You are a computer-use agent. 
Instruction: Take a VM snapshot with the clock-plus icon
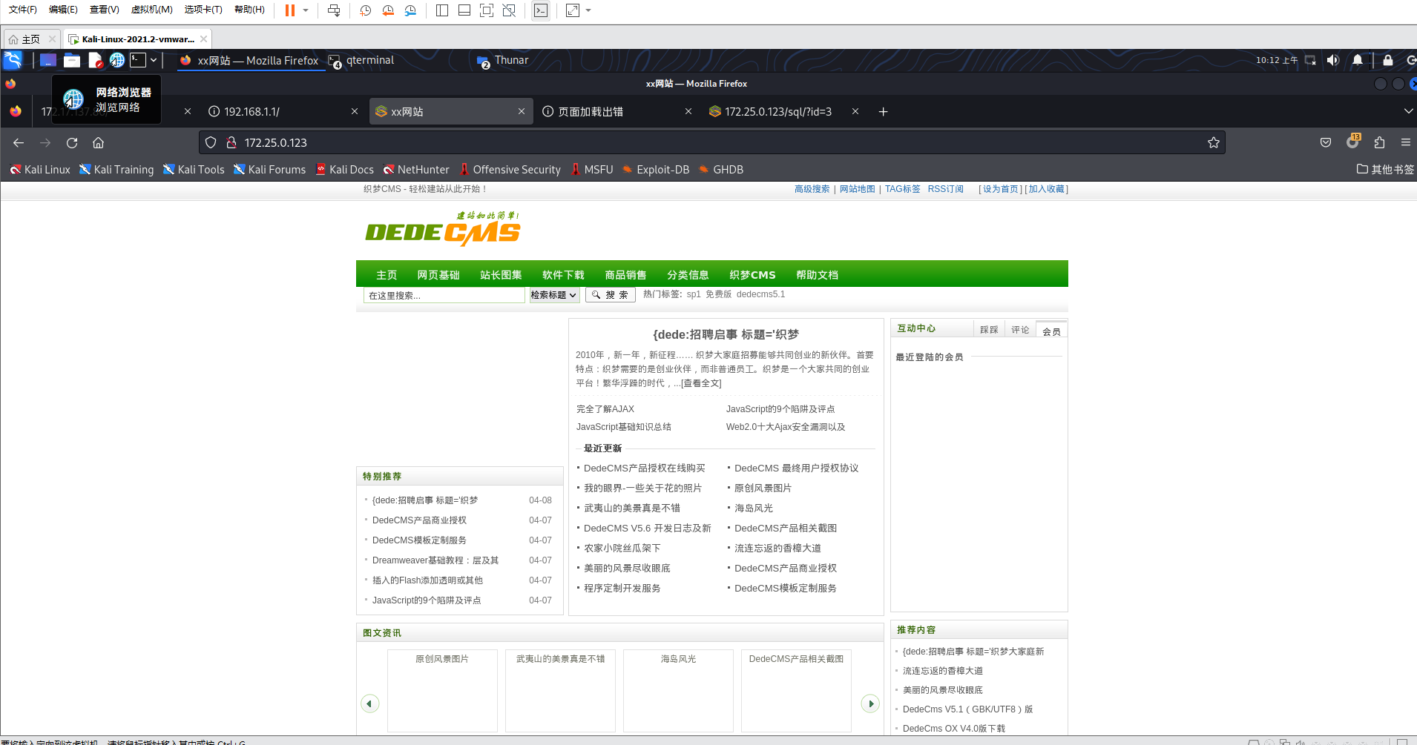point(366,10)
